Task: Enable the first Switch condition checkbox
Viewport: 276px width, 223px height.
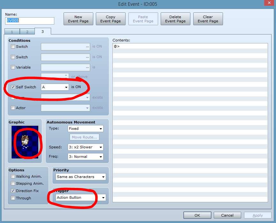Action: point(13,47)
